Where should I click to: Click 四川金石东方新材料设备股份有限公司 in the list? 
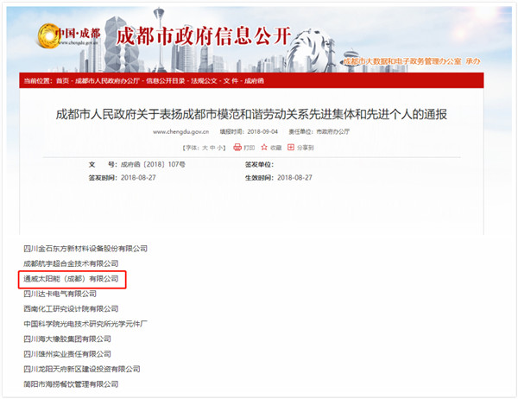[x=85, y=249]
